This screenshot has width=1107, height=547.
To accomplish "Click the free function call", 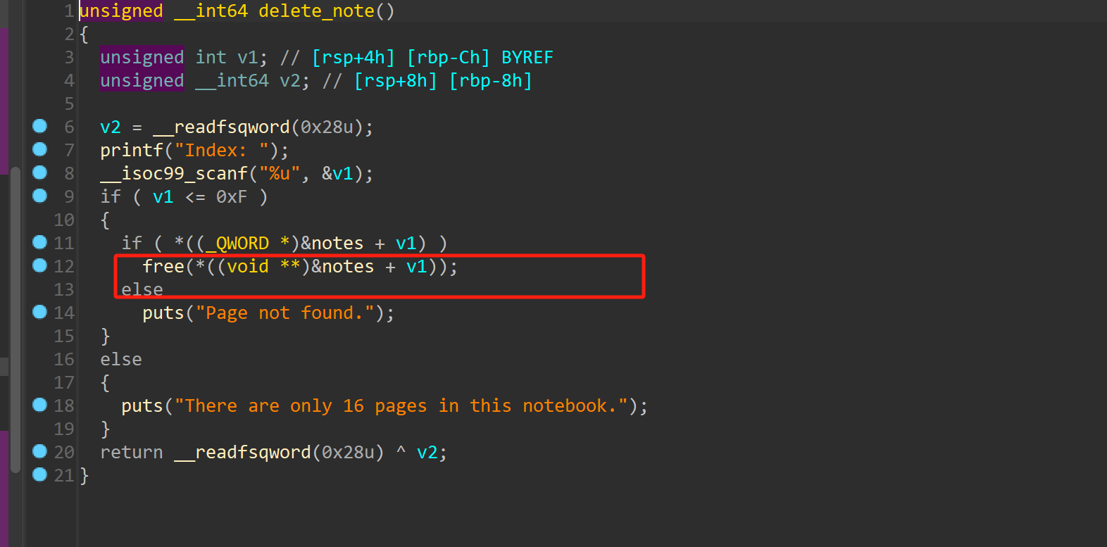I will click(163, 267).
